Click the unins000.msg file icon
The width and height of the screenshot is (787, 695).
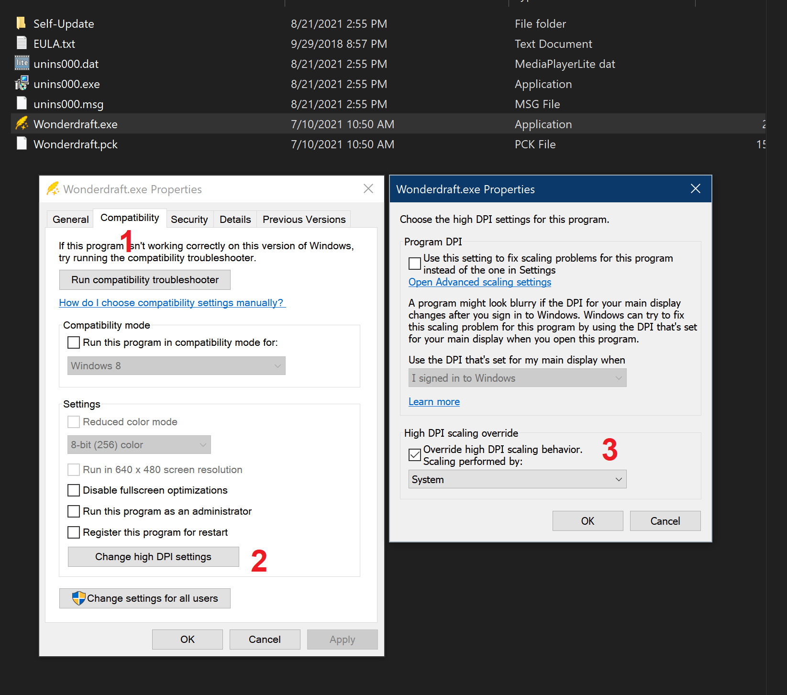pyautogui.click(x=22, y=103)
